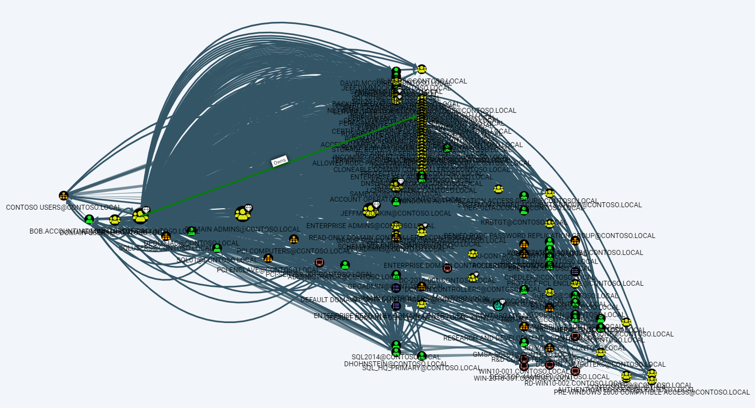Click the teal CONTOSO.LOCAL domain node
This screenshot has width=755, height=408.
[x=498, y=306]
